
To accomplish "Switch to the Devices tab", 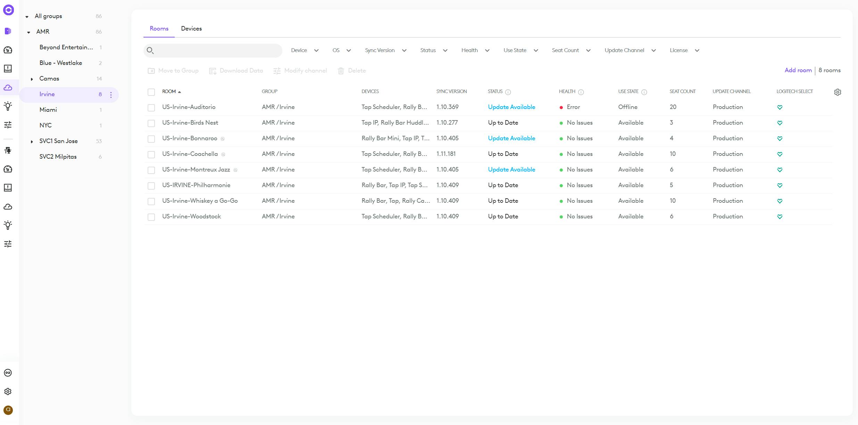I will coord(191,28).
